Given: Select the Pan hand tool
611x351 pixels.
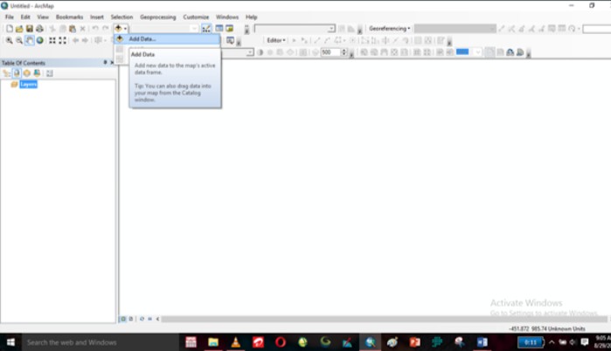Looking at the screenshot, I should [x=29, y=40].
